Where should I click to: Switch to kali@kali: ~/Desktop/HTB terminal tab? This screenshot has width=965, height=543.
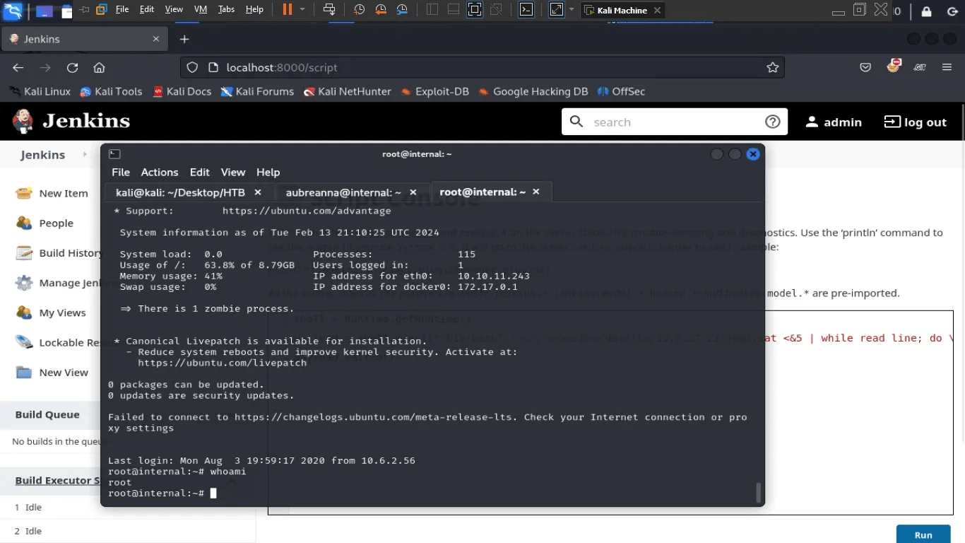point(188,192)
